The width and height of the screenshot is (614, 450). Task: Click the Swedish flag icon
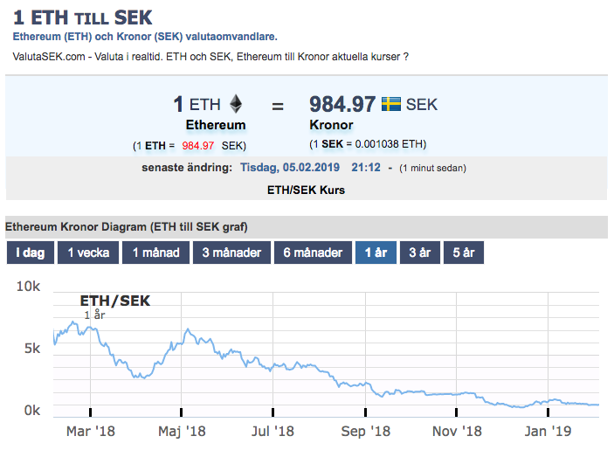(x=391, y=104)
